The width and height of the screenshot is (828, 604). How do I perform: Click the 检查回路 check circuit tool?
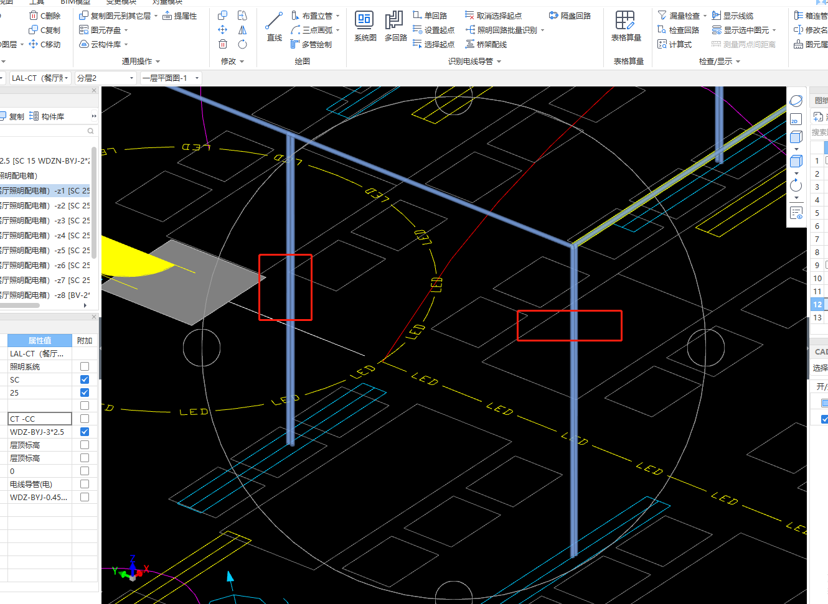(x=679, y=30)
